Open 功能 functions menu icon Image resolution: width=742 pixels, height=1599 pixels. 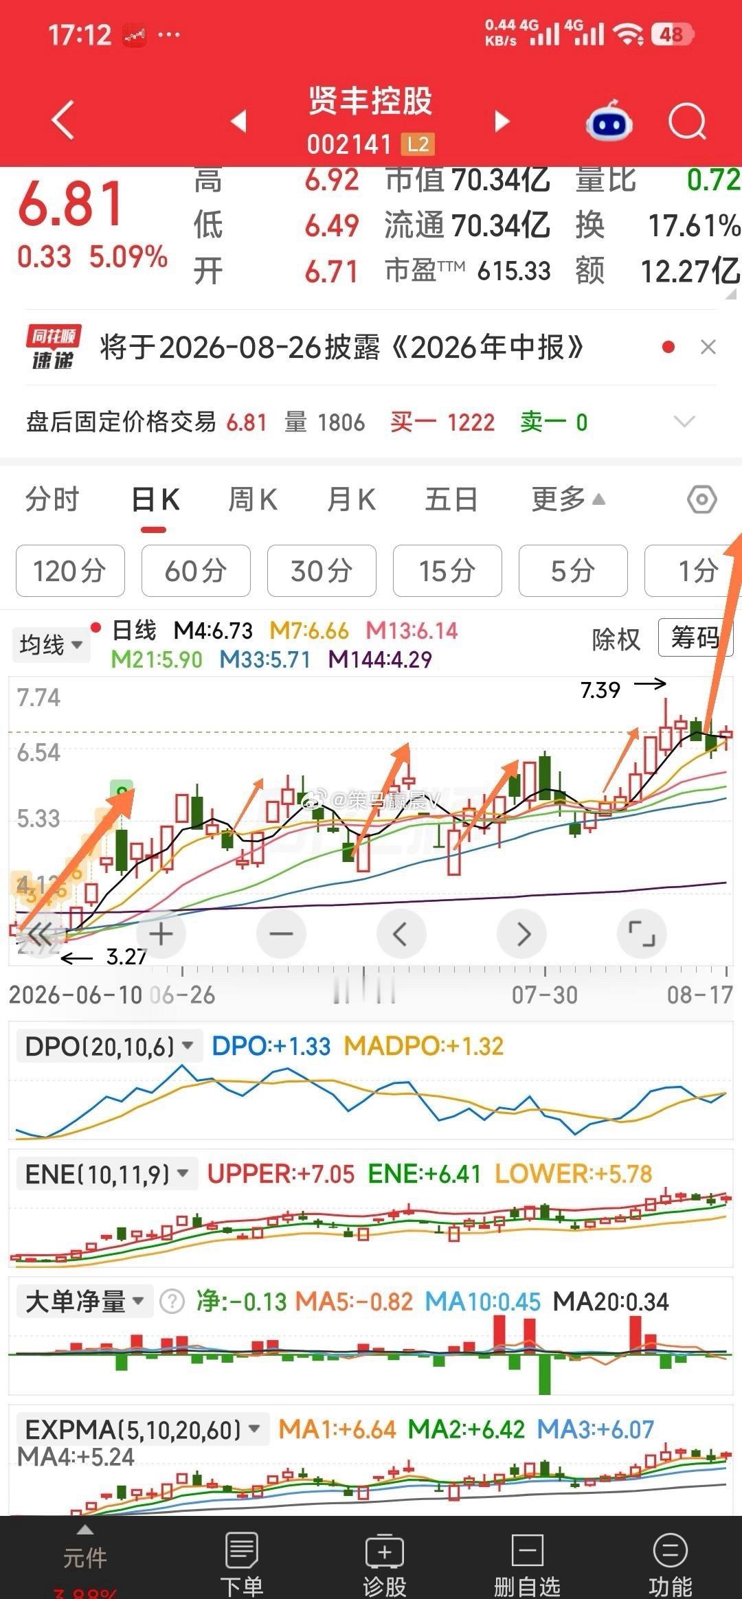670,1564
